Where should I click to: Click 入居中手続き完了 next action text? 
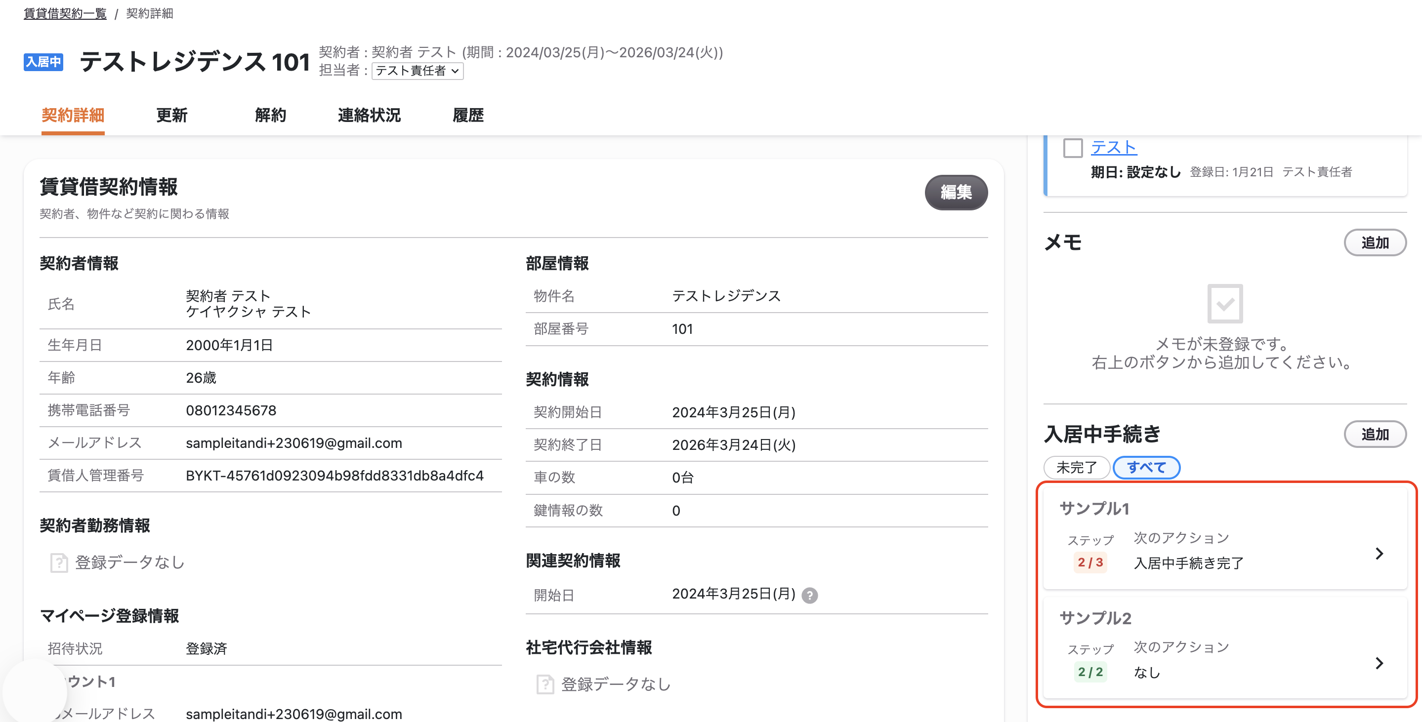(x=1188, y=563)
